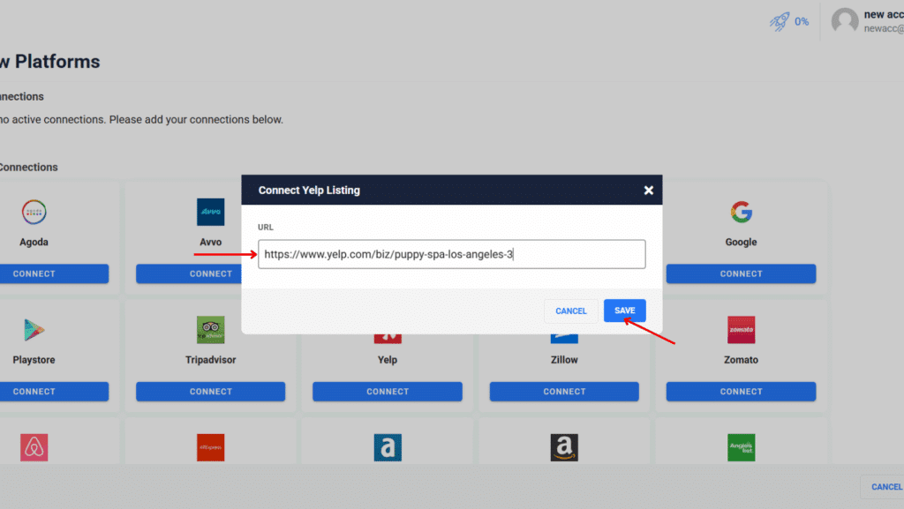The image size is (904, 509).
Task: Click the Amazon logo icon
Action: tap(564, 447)
